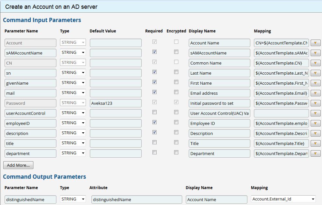Expand Type dropdown for employeeID parameter
Screen dimensions: 322x205
pos(73,123)
